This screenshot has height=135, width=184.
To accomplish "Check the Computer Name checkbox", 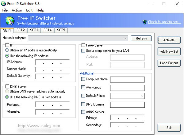I will tap(83, 79).
